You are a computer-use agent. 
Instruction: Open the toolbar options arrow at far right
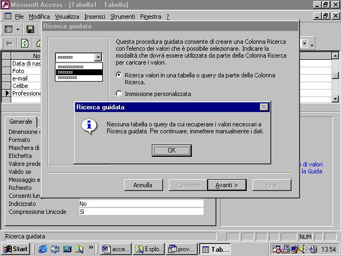312,45
